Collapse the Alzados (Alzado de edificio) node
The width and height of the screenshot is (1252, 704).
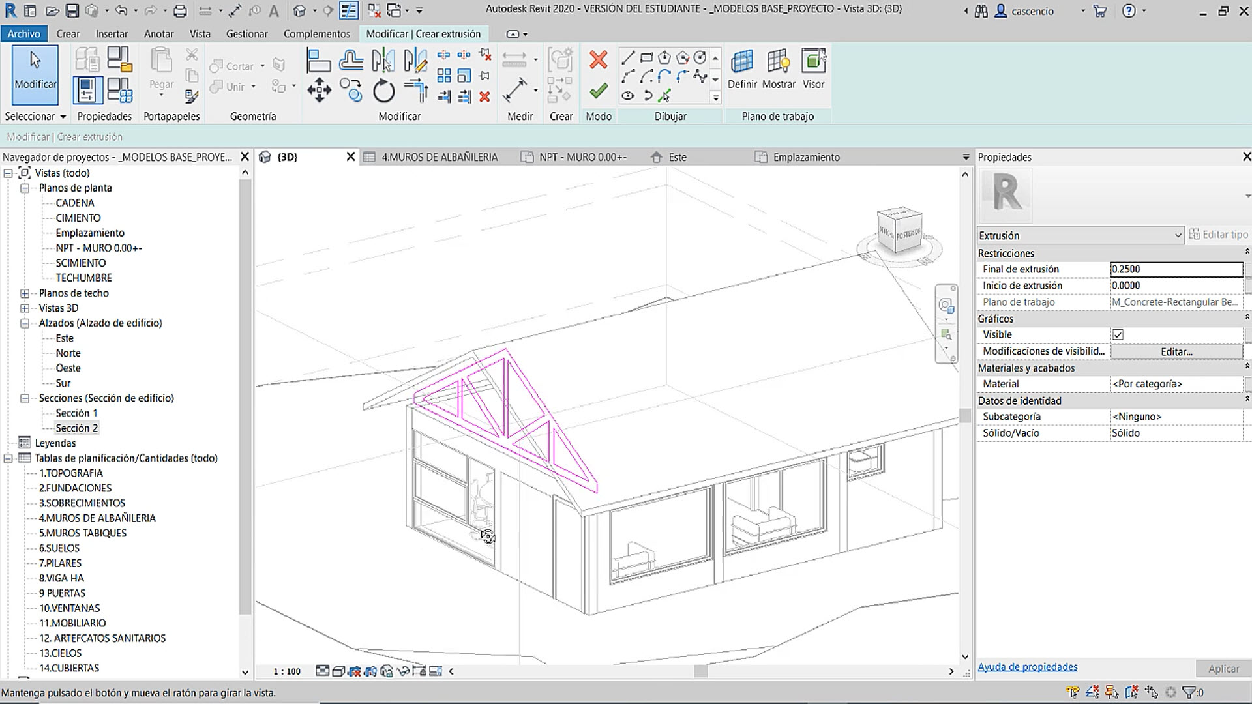[24, 323]
